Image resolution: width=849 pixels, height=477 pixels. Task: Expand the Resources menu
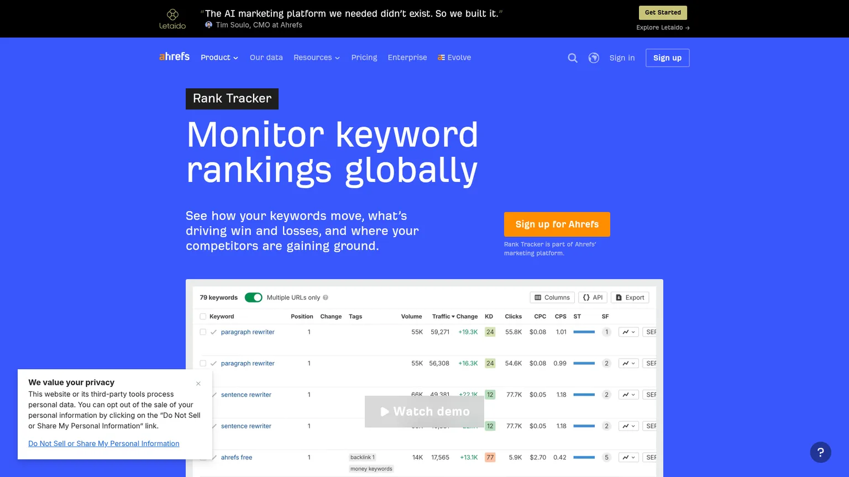[317, 57]
